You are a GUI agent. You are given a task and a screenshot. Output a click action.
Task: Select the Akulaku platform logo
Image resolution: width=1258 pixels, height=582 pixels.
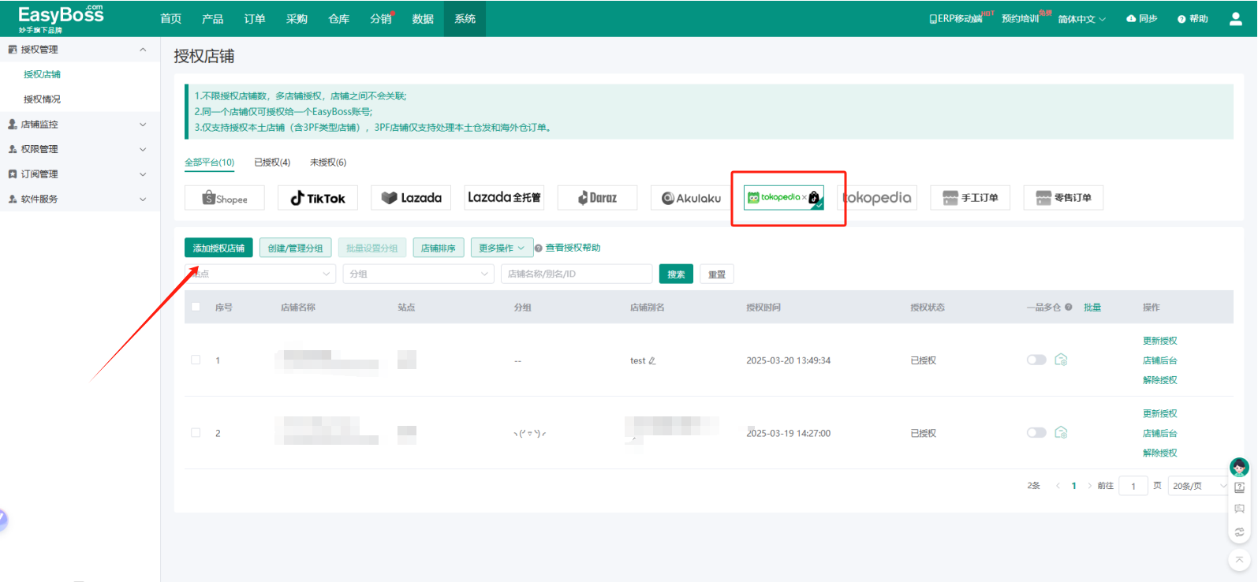[691, 198]
